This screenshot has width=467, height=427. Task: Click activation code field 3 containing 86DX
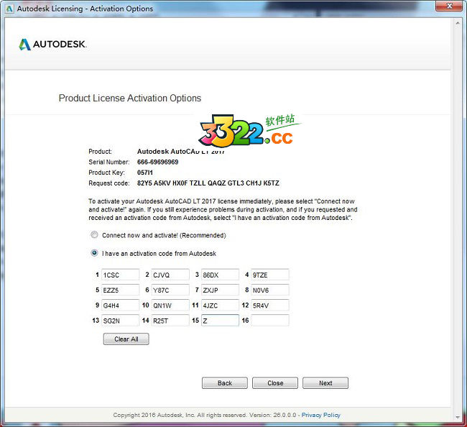[220, 275]
